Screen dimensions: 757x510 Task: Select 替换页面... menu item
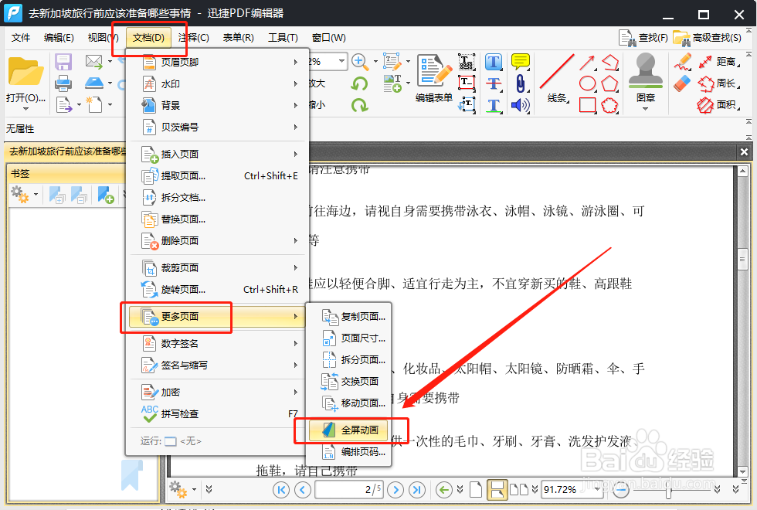click(217, 219)
